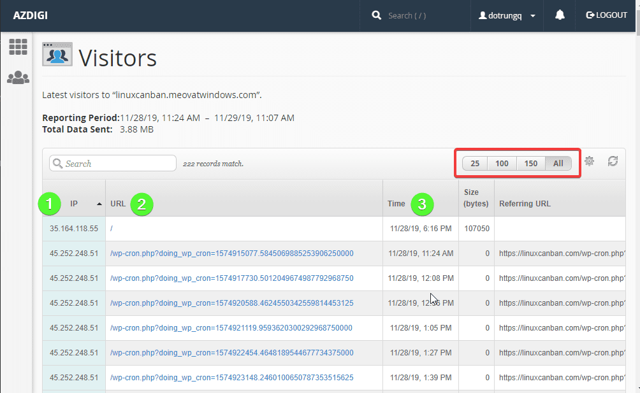Open the apps grid icon in sidebar
This screenshot has width=640, height=393.
tap(18, 46)
